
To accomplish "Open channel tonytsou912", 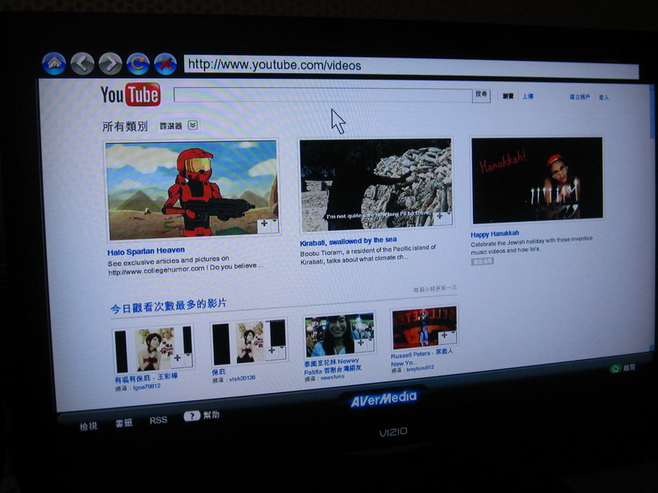I will pos(420,368).
